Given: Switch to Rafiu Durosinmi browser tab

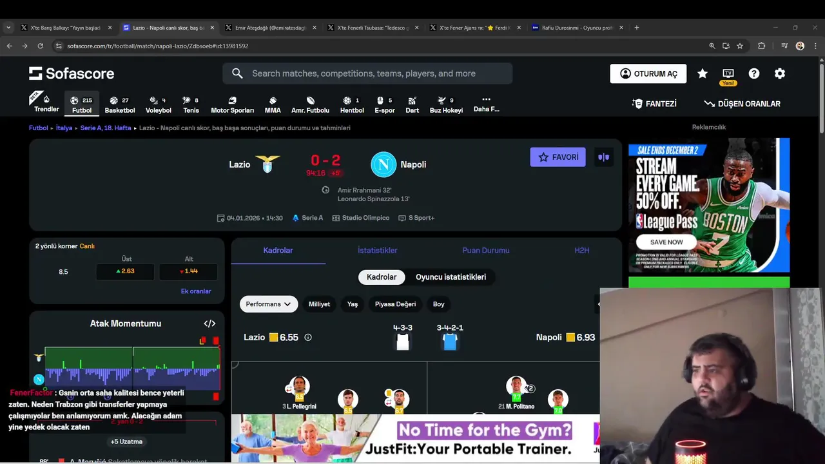Looking at the screenshot, I should tap(577, 28).
